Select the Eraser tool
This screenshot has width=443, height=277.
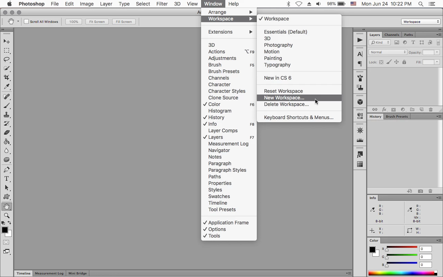pyautogui.click(x=7, y=133)
